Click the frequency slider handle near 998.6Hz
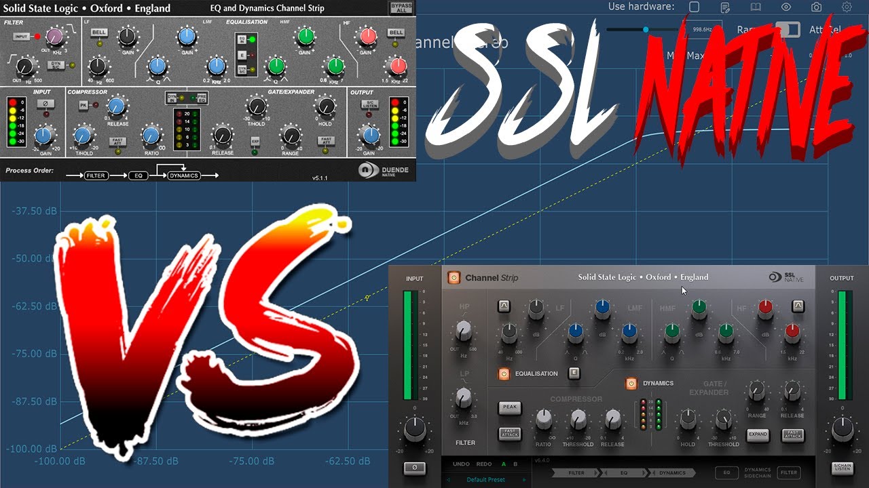The width and height of the screenshot is (869, 488). point(646,30)
